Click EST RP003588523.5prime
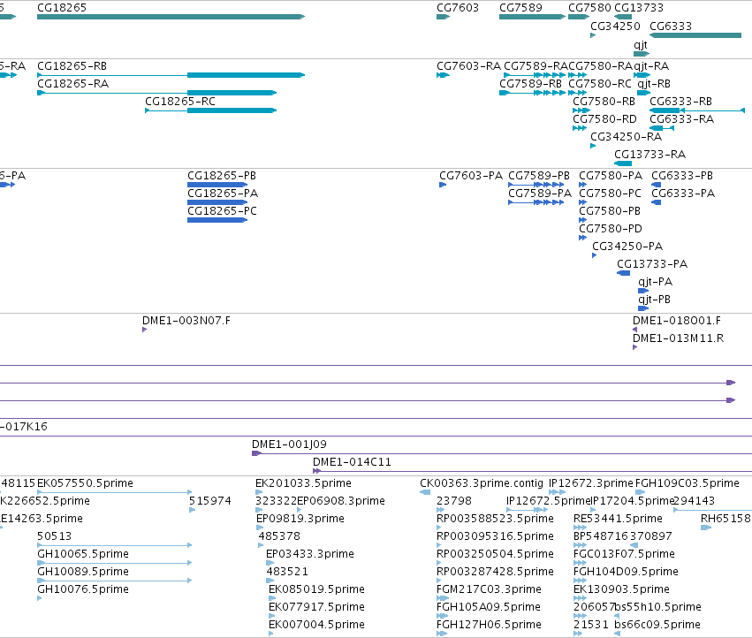The height and width of the screenshot is (638, 752). tap(495, 519)
